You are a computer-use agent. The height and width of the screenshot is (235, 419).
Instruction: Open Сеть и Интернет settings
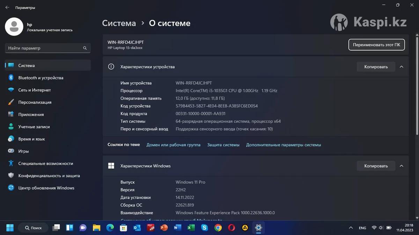48,90
